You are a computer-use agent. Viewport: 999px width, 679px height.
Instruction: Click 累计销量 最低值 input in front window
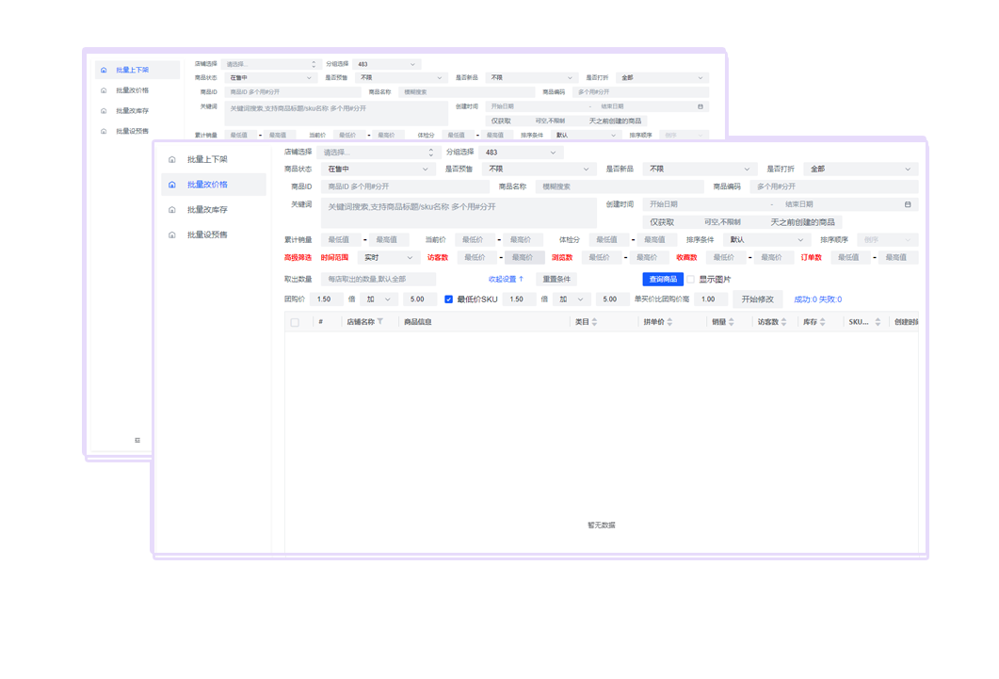tap(341, 240)
